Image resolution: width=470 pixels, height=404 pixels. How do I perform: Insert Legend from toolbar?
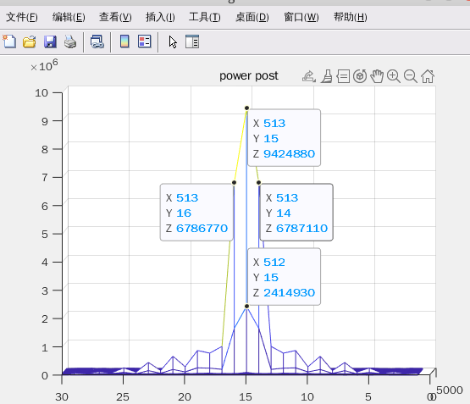click(145, 42)
